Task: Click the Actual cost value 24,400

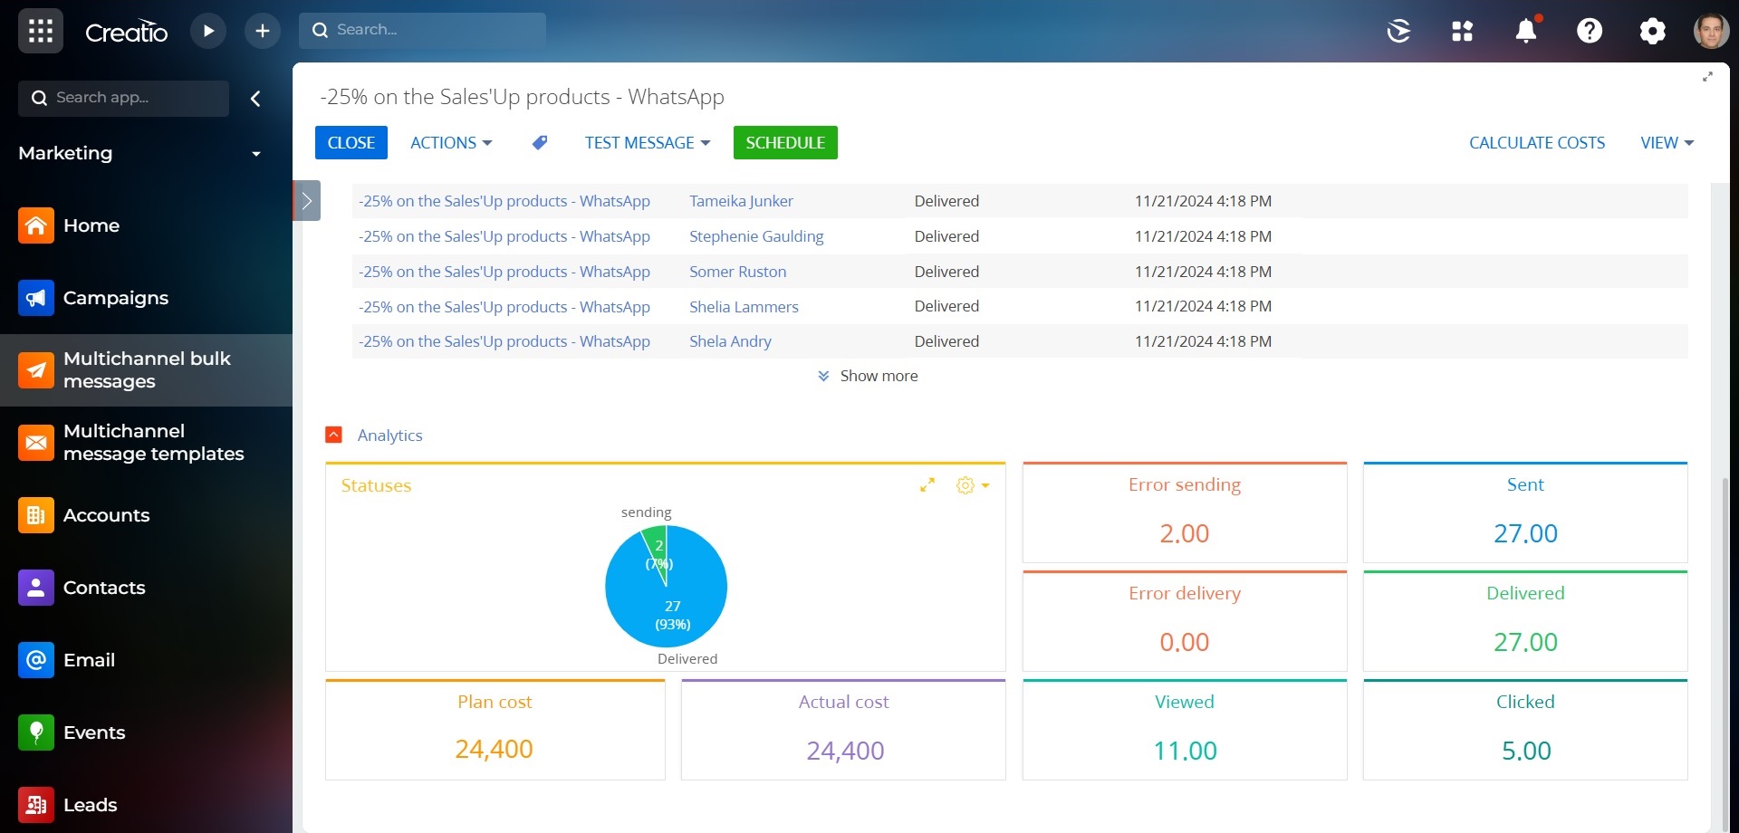Action: point(845,751)
